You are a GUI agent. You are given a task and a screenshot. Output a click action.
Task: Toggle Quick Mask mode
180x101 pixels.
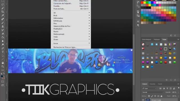(x=3, y=82)
